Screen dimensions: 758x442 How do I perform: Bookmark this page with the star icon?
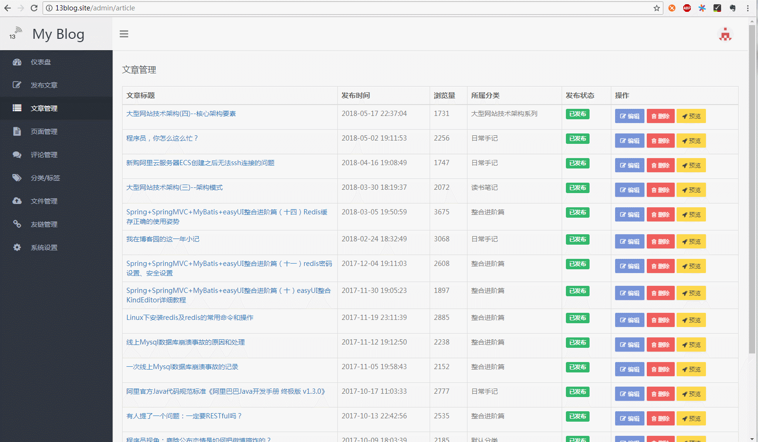click(657, 8)
